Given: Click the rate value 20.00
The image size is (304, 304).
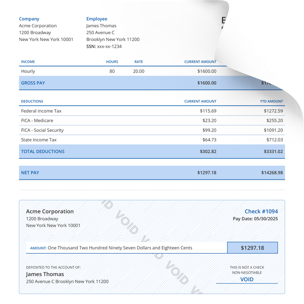Looking at the screenshot, I should click(x=138, y=71).
